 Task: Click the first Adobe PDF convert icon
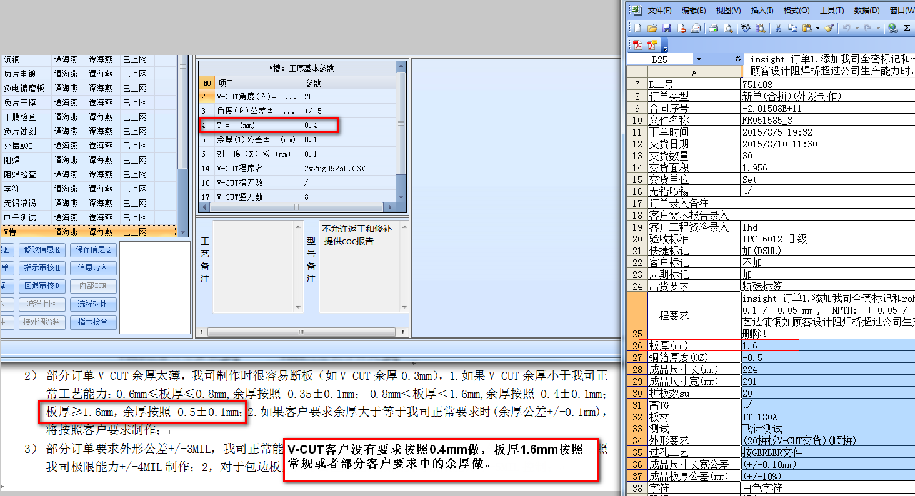pyautogui.click(x=638, y=45)
